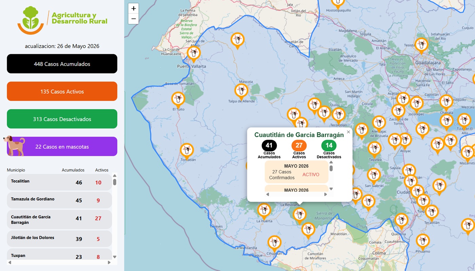Click the municipality list scroll-up arrow

click(x=115, y=175)
